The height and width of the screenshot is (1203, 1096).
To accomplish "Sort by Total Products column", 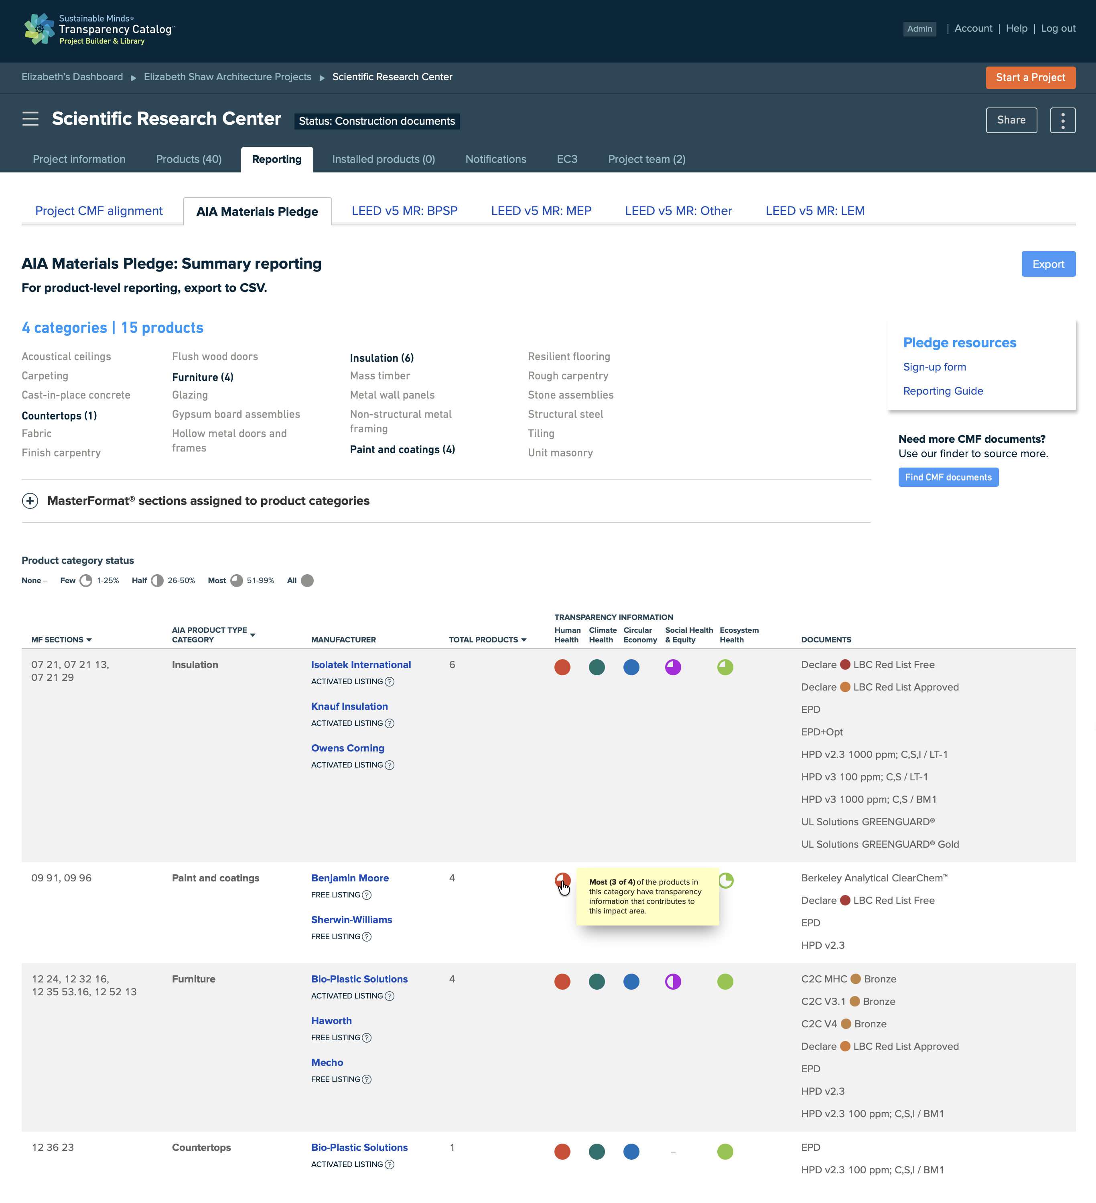I will 488,640.
